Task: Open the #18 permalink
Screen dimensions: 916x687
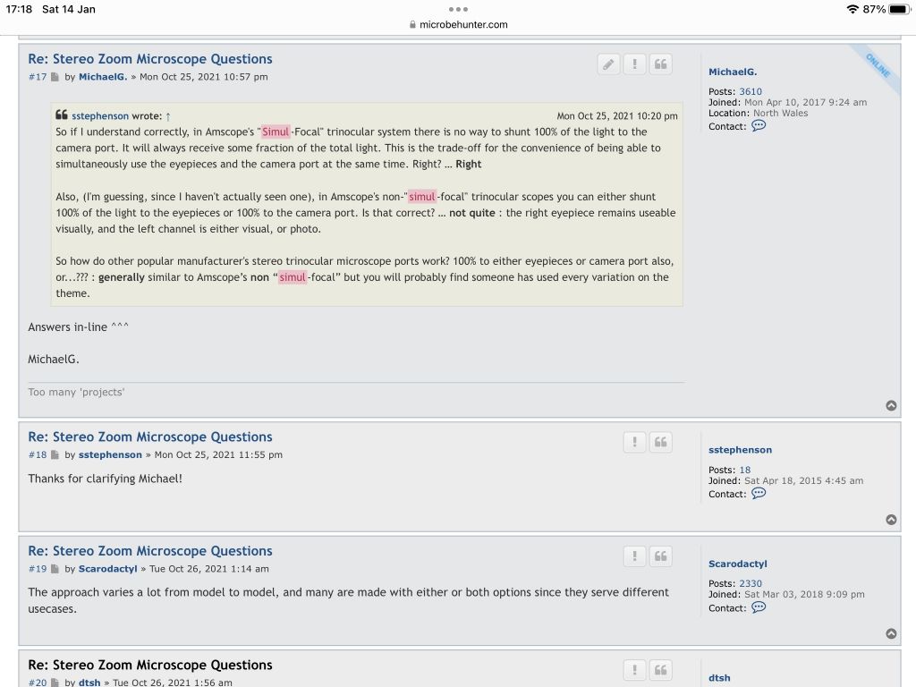Action: pos(38,454)
